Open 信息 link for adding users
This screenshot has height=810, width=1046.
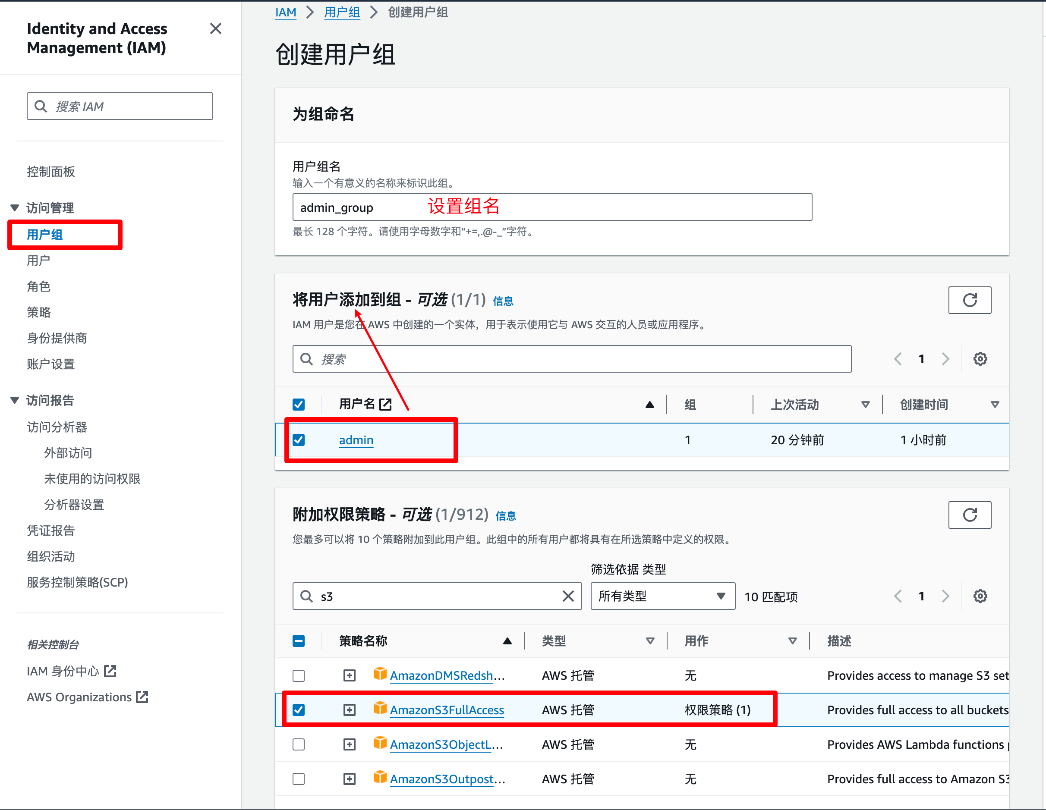point(503,301)
